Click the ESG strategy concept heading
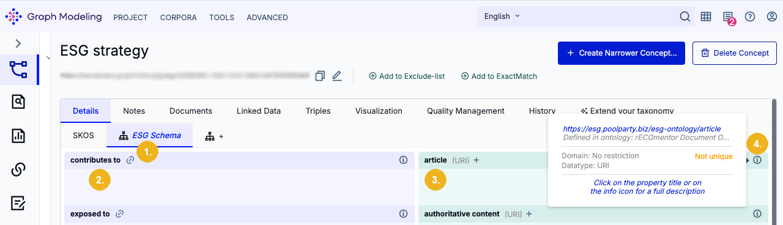This screenshot has height=225, width=783. click(105, 50)
